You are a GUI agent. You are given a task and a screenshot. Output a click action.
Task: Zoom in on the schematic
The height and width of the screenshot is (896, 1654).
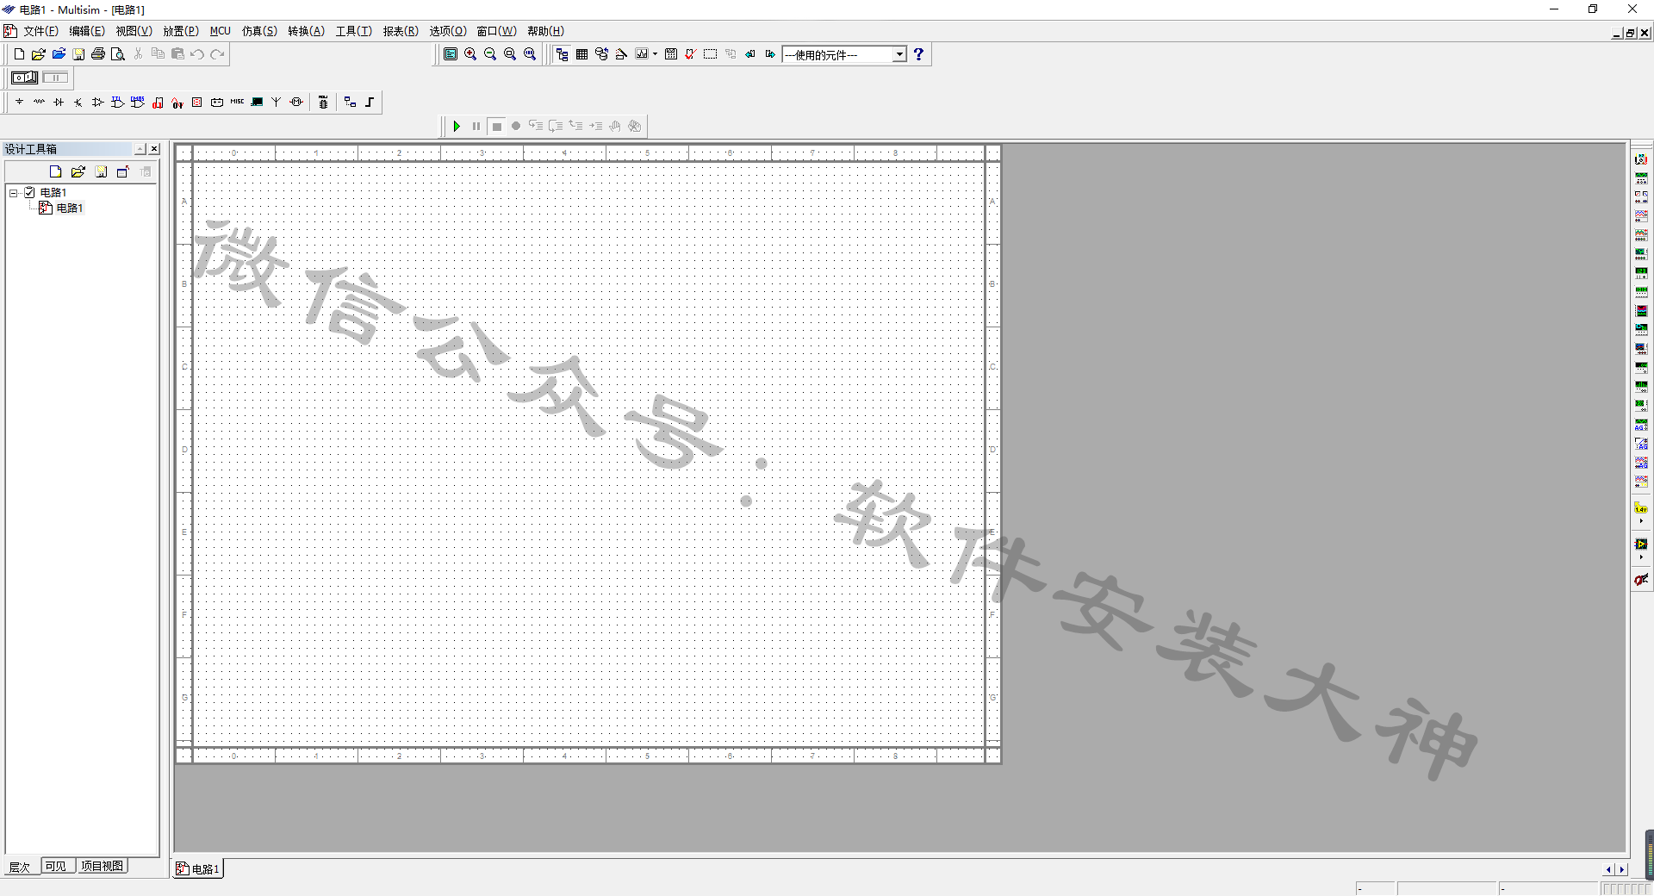point(470,54)
